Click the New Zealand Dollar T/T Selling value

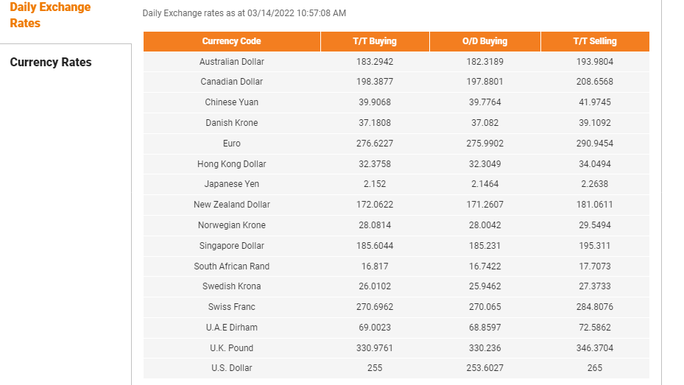pos(595,205)
